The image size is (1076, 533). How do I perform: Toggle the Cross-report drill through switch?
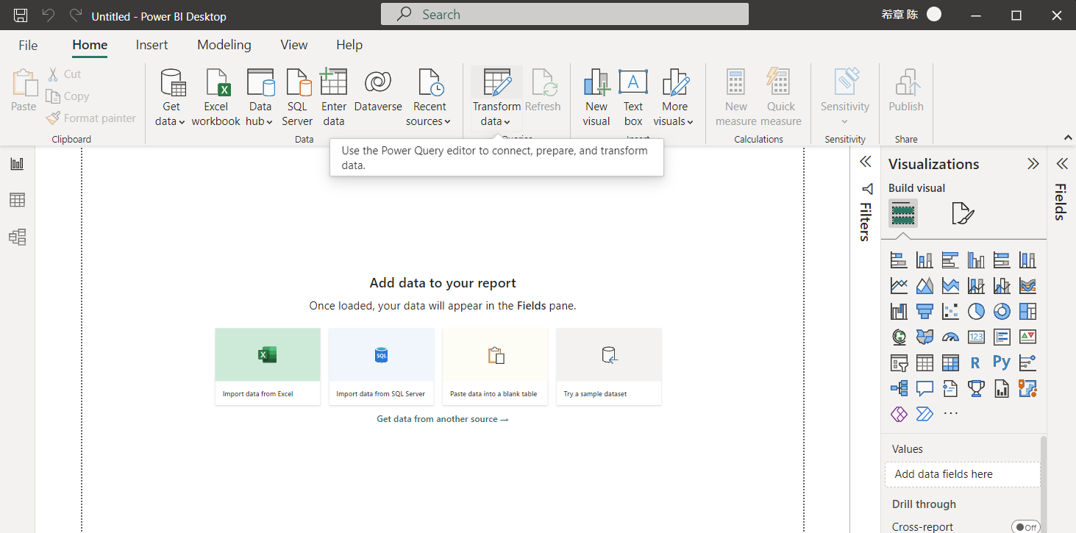click(1025, 526)
